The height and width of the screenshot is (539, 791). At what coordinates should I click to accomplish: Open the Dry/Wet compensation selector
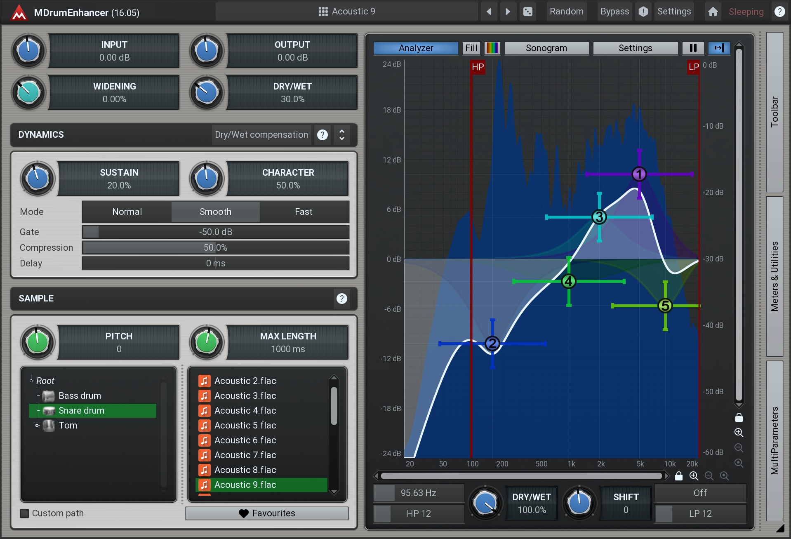tap(261, 135)
